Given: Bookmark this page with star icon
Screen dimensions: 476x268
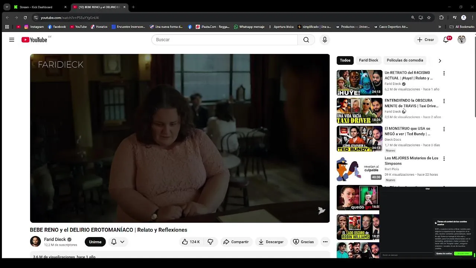Looking at the screenshot, I should point(429,17).
